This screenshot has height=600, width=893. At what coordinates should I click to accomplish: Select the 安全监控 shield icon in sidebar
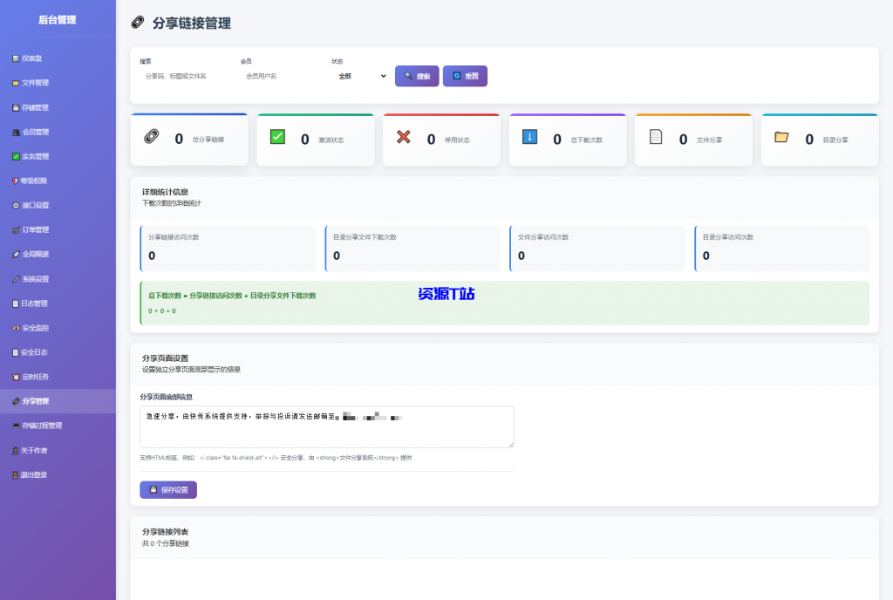pos(37,327)
